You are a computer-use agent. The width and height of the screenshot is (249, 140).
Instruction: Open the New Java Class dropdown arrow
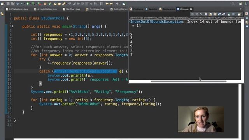point(52,4)
